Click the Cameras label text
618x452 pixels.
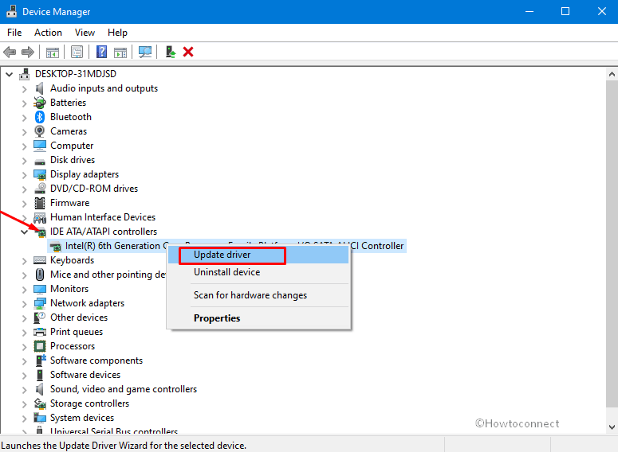pos(69,131)
